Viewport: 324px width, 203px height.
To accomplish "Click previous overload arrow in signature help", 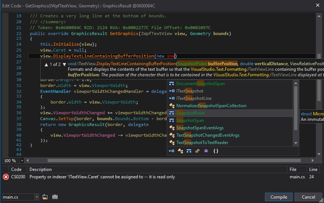I will coord(46,64).
